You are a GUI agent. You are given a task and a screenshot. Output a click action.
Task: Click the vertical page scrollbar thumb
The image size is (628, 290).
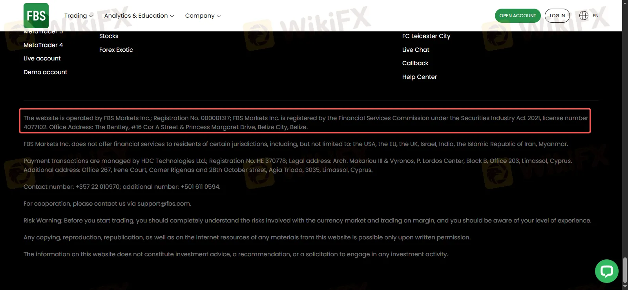click(625, 270)
